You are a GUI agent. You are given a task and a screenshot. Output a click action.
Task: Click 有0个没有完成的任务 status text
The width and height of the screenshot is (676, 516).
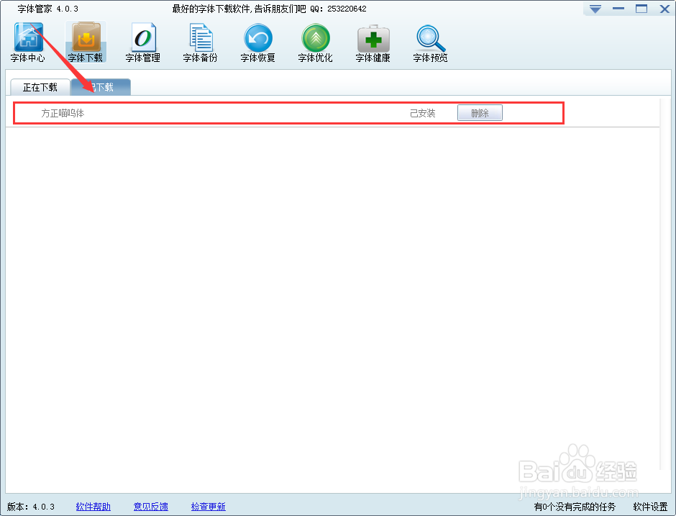[575, 507]
